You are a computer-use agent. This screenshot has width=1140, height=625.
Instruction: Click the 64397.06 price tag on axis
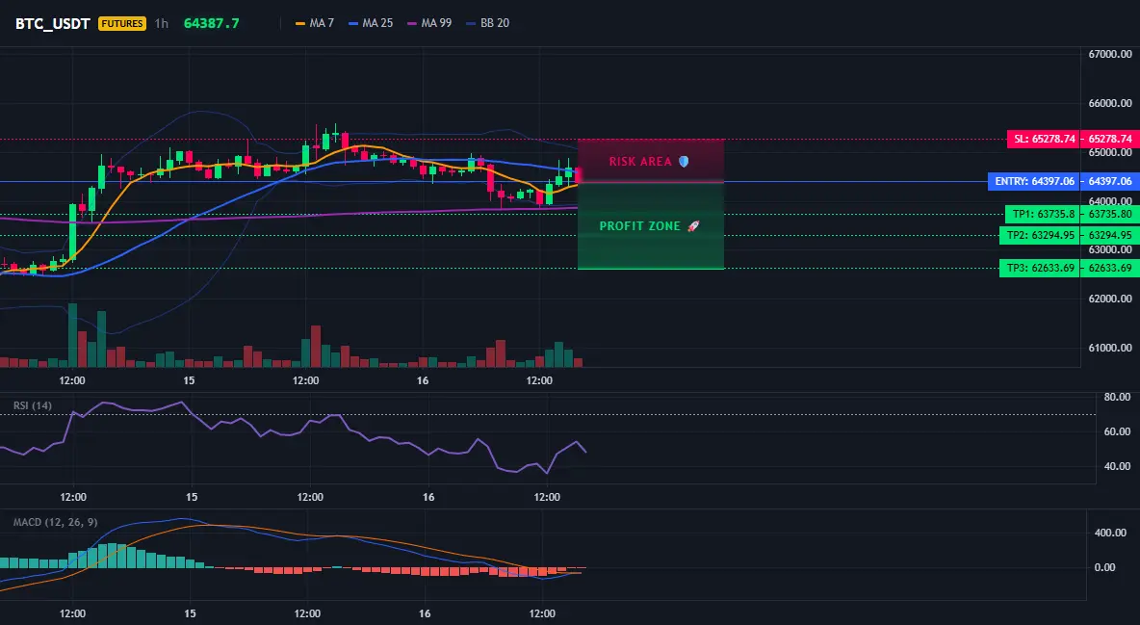[1110, 181]
